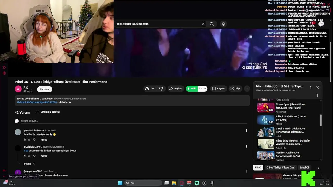Open options for dinlence 18 video
The image size is (333, 187).
pos(321,176)
